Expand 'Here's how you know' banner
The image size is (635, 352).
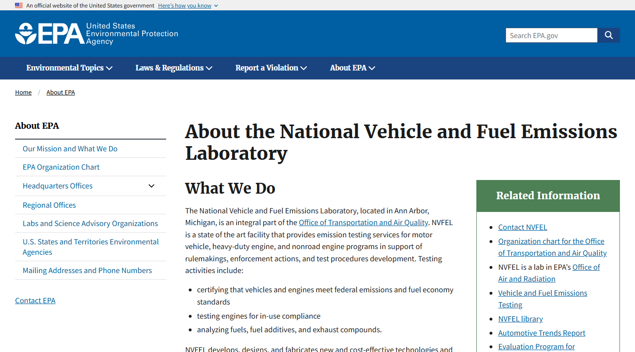[188, 6]
